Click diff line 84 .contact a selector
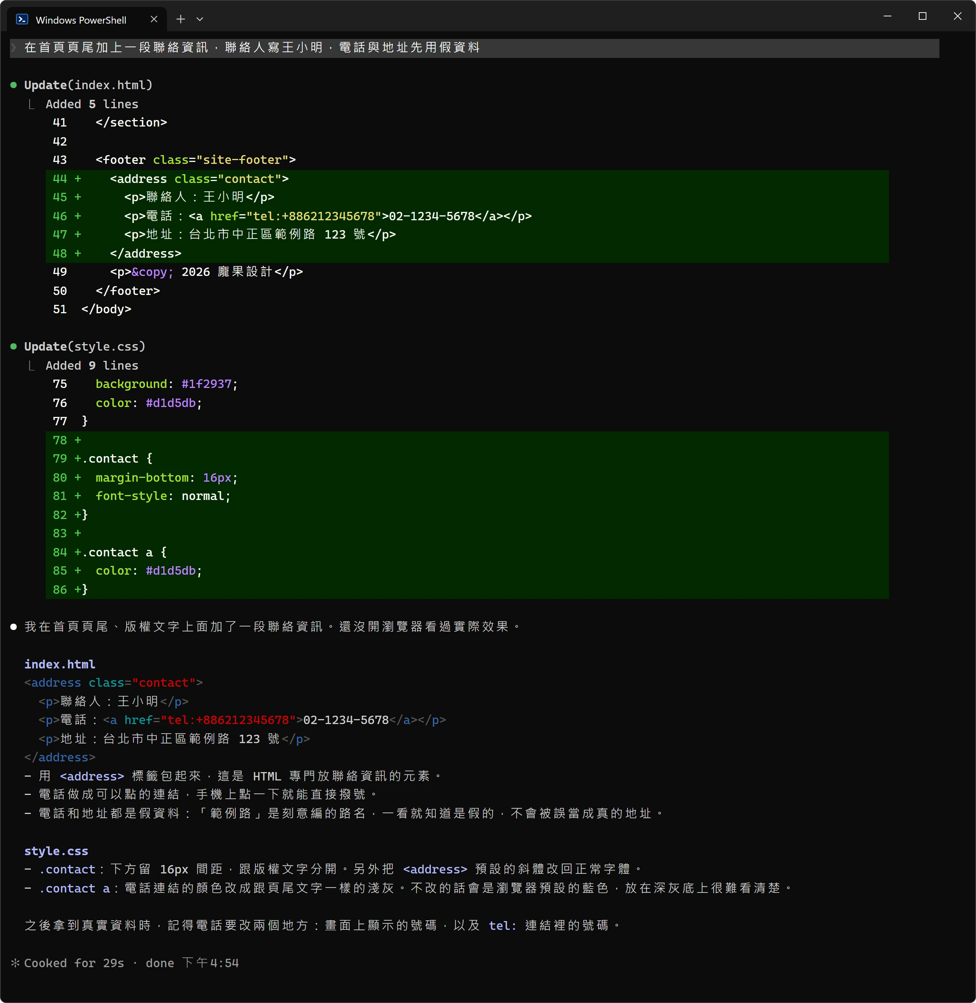 pos(467,552)
